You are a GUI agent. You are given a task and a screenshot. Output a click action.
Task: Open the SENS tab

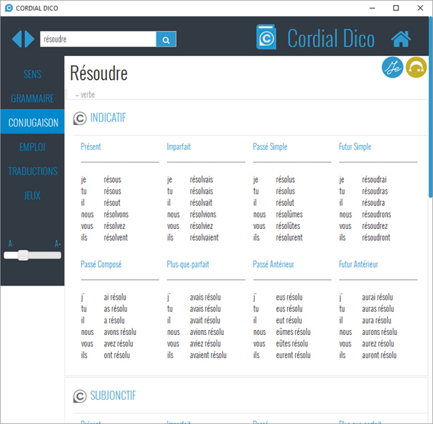tap(33, 74)
